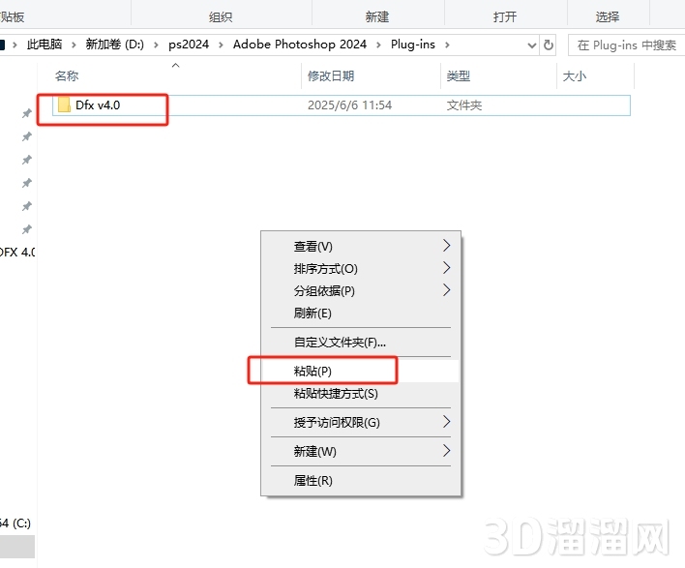The image size is (685, 568).
Task: Open 排序方式(O) submenu
Action: (361, 268)
